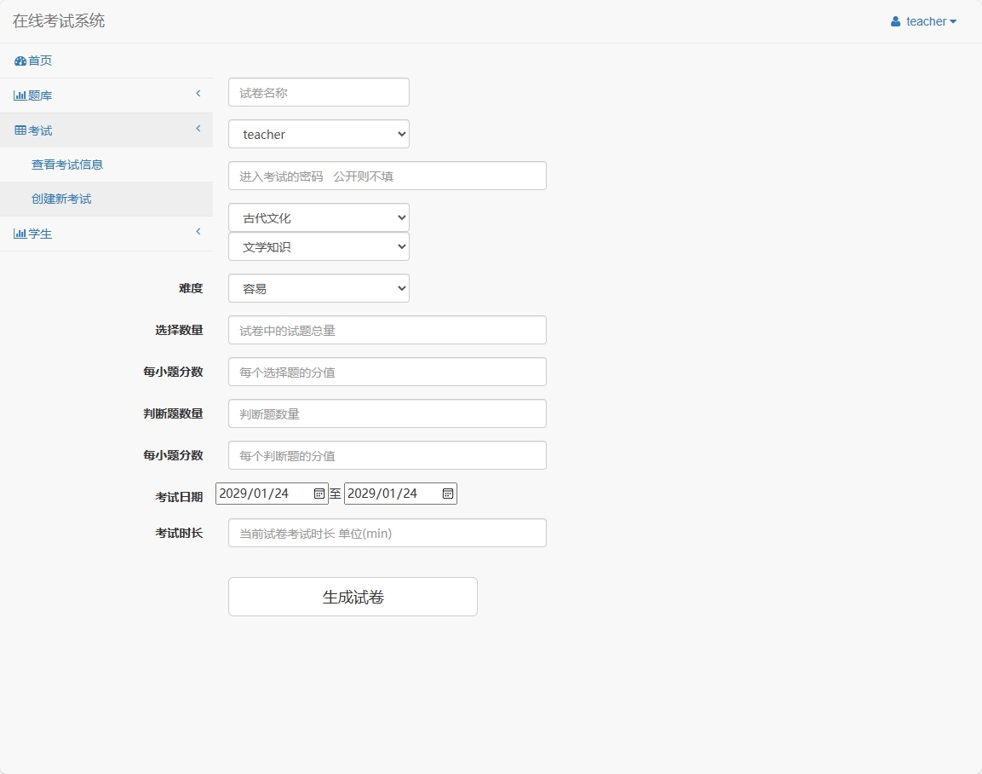Image resolution: width=982 pixels, height=774 pixels.
Task: Click the user silhouette icon beside teacher
Action: click(895, 21)
